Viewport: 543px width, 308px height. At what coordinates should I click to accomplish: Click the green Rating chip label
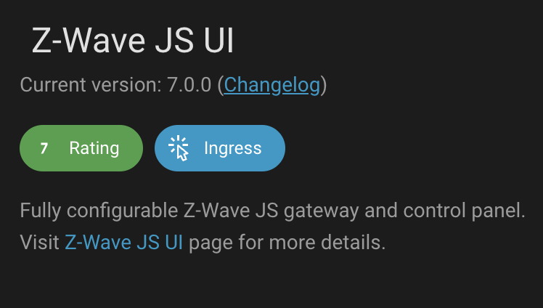pos(94,148)
